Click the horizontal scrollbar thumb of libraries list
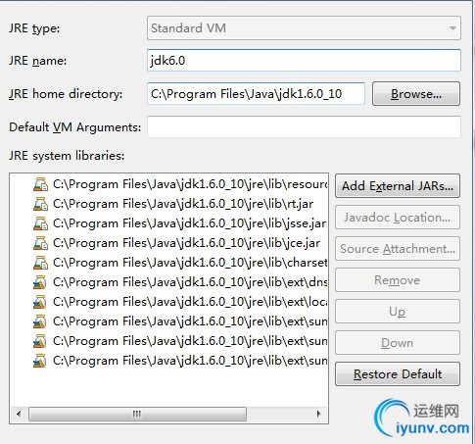 pyautogui.click(x=137, y=414)
